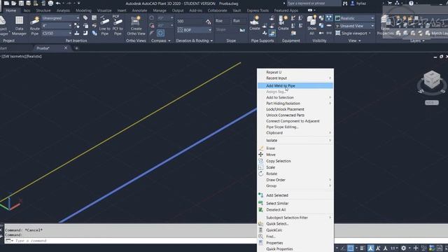Click the Create equipment icon

pos(283,23)
